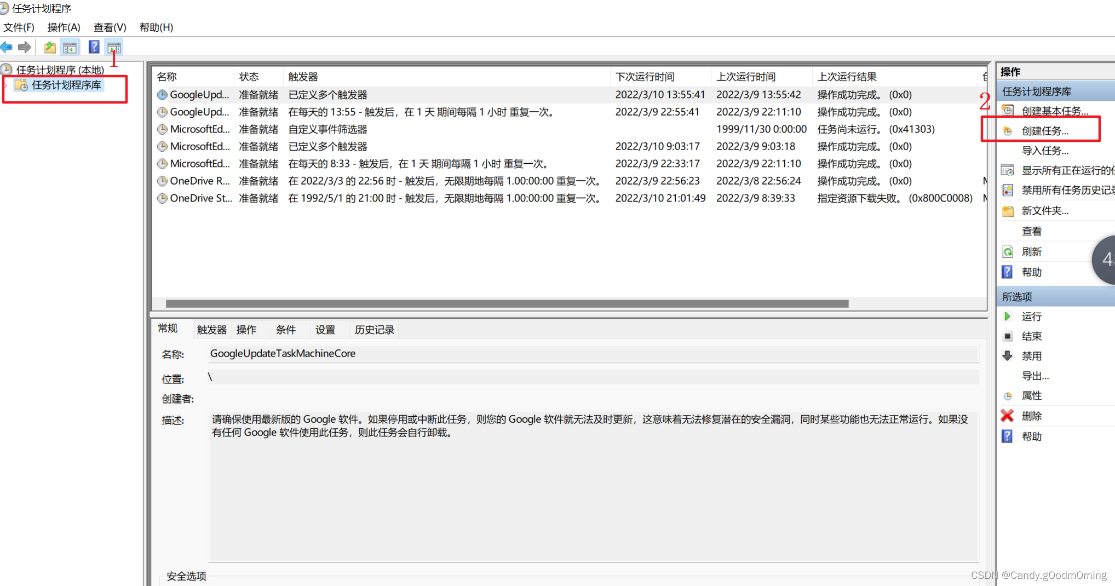Open the 帮助(H) menu

click(x=156, y=27)
